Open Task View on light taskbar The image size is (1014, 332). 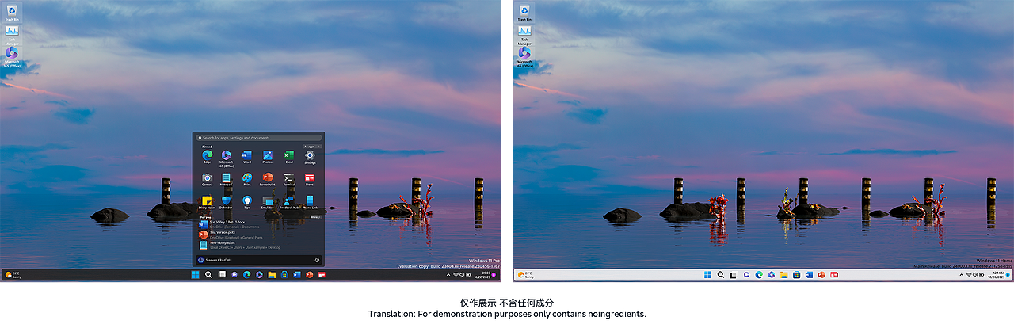(734, 275)
